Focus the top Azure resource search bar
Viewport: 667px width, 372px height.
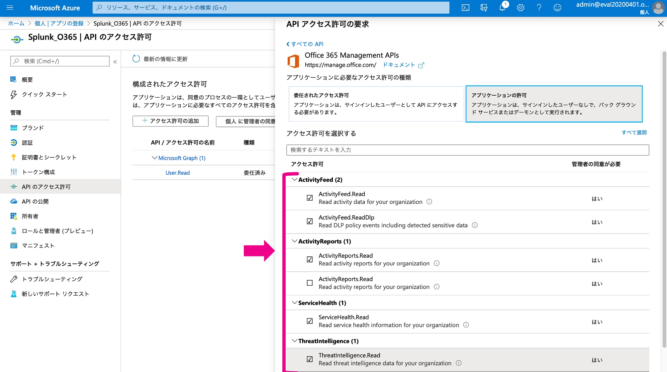271,7
